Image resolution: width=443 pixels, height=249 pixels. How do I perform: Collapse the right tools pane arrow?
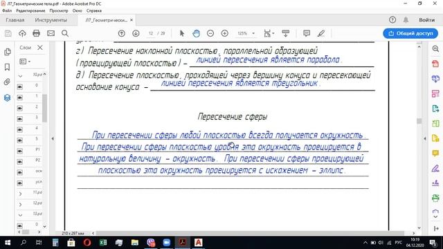(425, 138)
